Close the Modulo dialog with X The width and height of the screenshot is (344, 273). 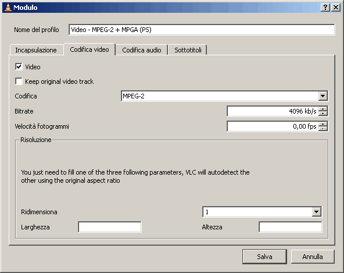click(x=336, y=7)
